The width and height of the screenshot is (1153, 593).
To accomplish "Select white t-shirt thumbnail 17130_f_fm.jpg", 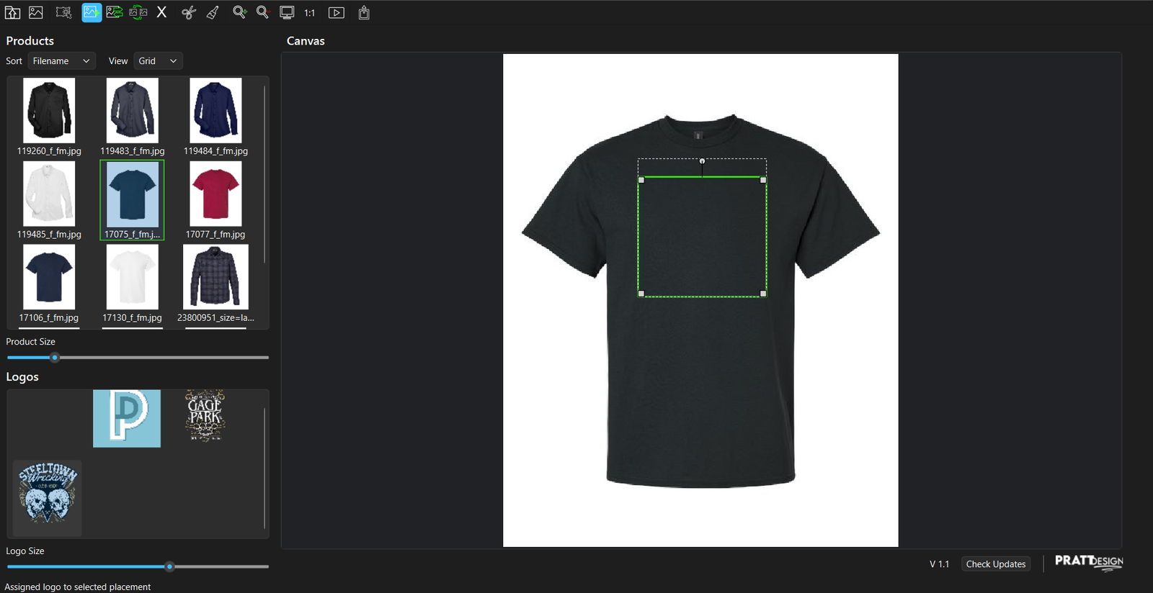I will pyautogui.click(x=133, y=277).
